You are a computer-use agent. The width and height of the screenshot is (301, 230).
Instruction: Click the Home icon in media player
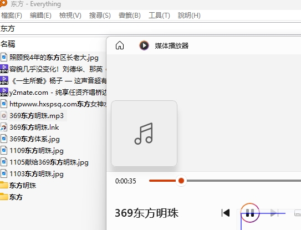point(120,45)
